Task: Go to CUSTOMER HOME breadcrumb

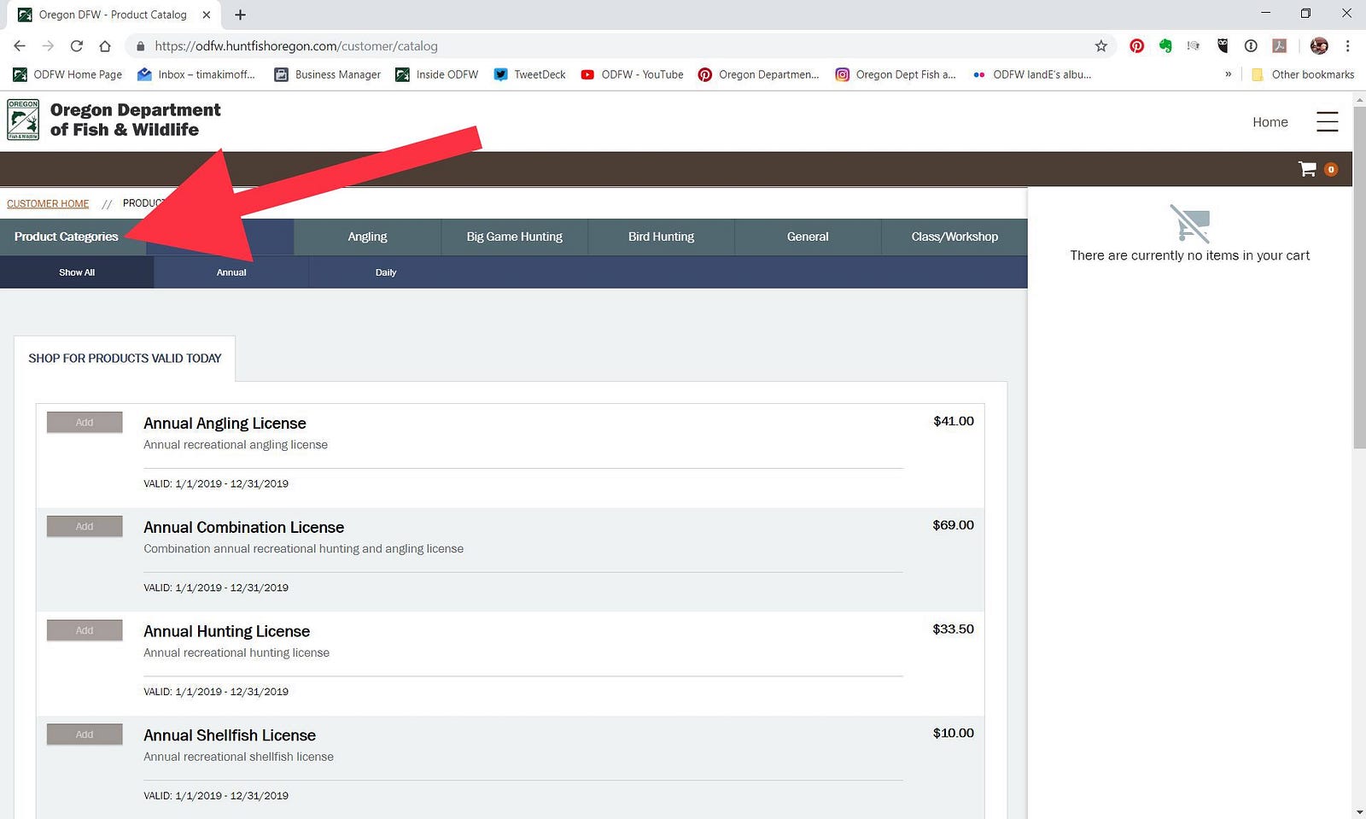Action: [x=48, y=203]
